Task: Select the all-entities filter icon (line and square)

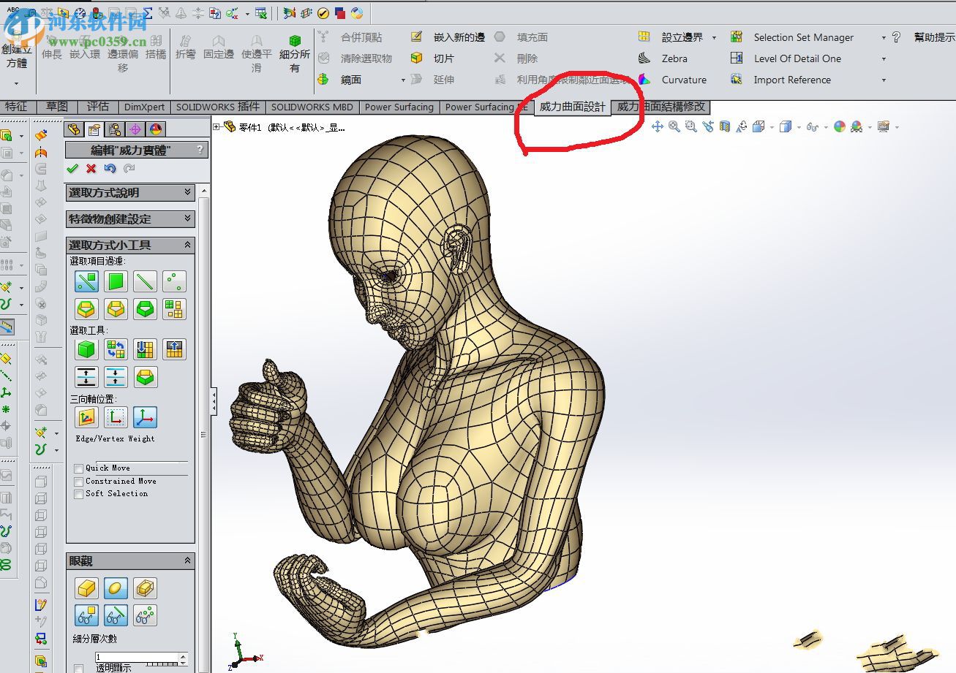Action: point(86,281)
